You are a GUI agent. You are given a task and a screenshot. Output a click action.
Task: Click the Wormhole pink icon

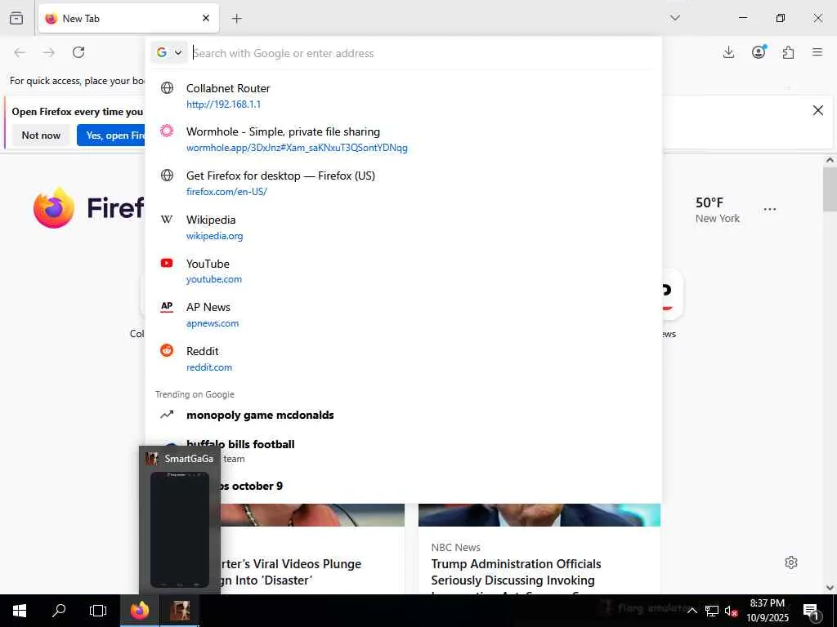(167, 131)
